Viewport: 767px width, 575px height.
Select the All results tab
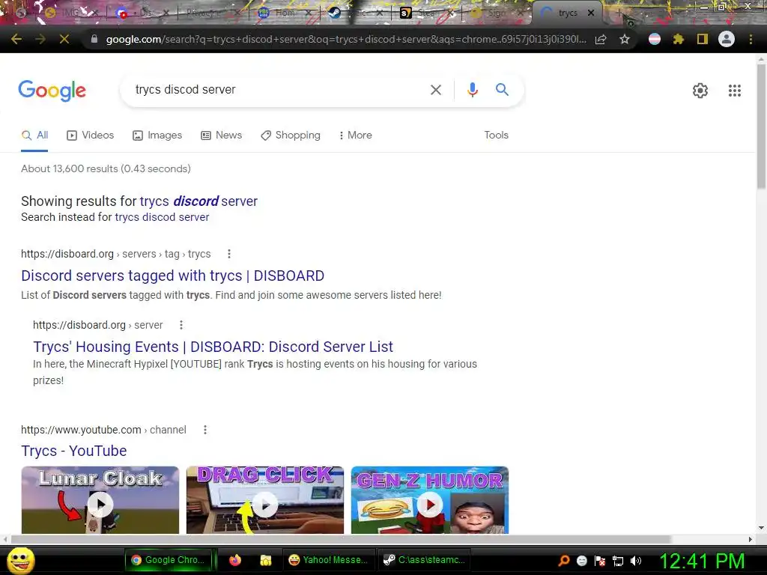point(34,135)
